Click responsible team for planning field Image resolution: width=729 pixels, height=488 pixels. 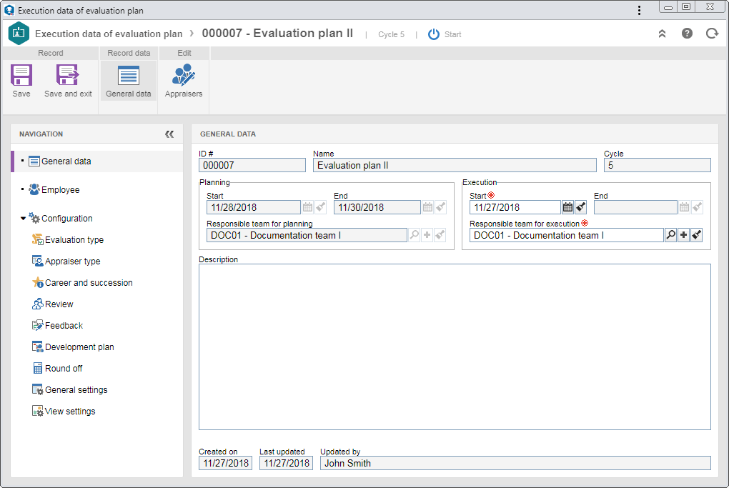tap(307, 235)
